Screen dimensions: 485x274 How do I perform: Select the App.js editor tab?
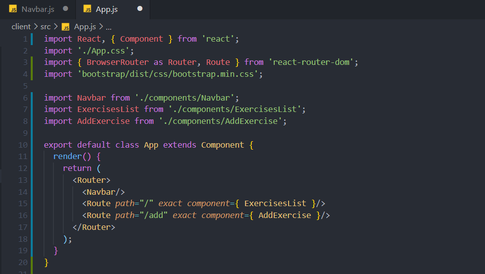[107, 9]
